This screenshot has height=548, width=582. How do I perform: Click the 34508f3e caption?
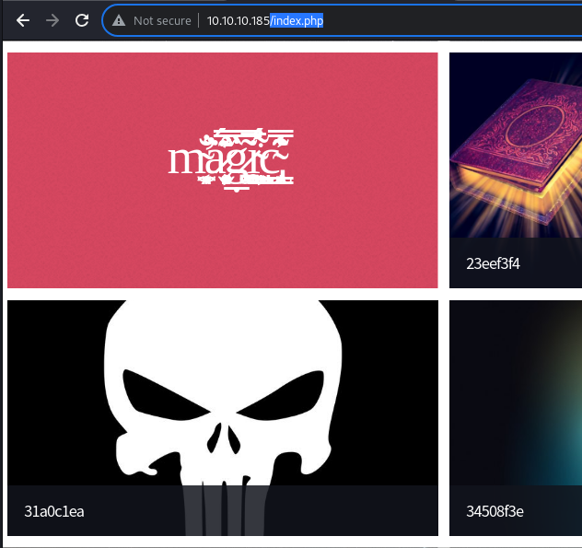[495, 511]
